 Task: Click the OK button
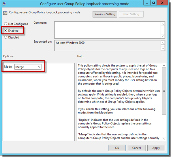click(x=117, y=148)
